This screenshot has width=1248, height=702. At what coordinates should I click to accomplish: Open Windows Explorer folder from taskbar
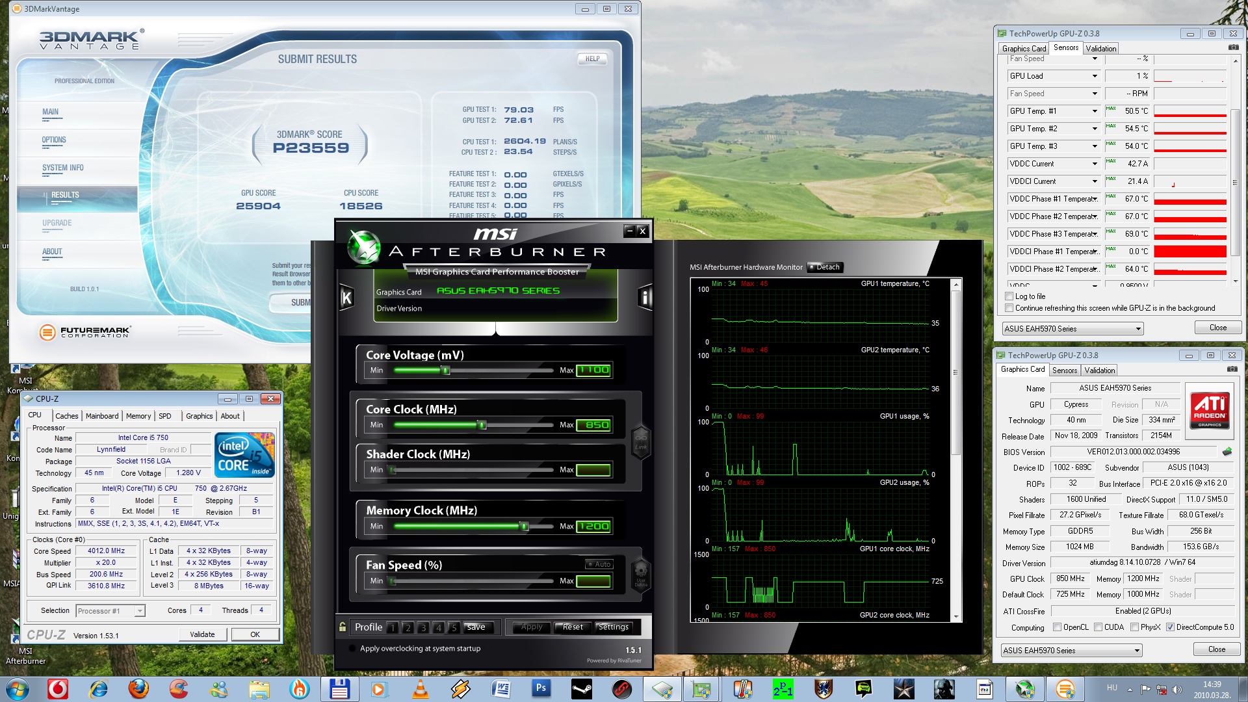259,688
